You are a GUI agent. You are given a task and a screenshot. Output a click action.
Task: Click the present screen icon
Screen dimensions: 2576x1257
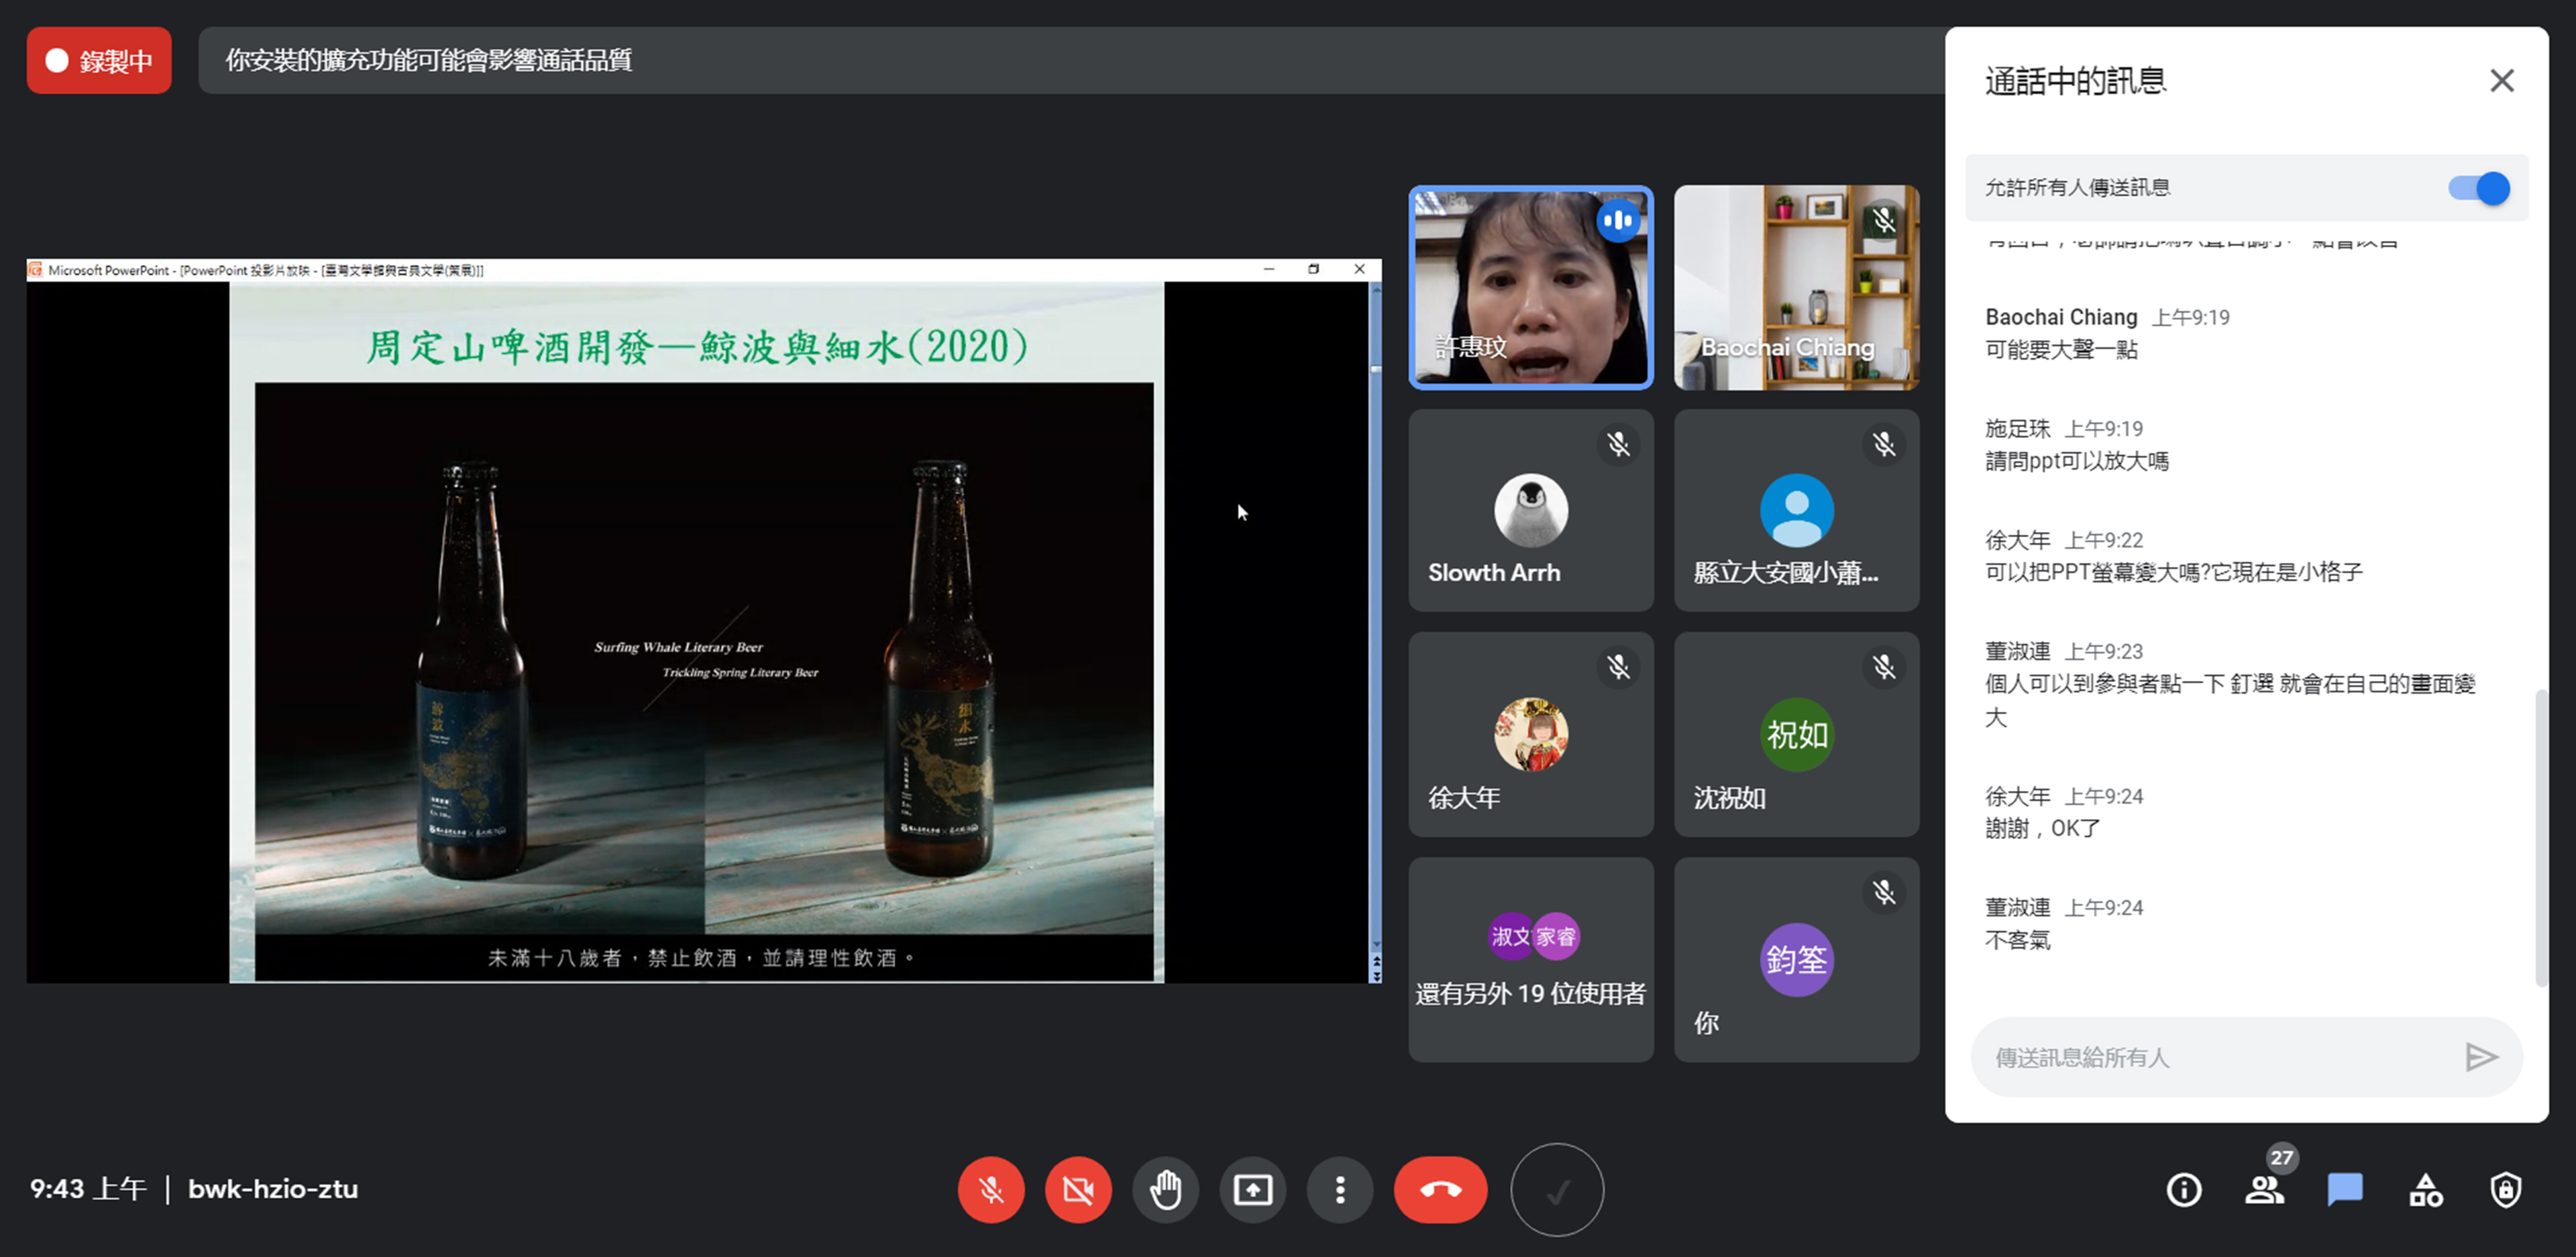pyautogui.click(x=1252, y=1189)
